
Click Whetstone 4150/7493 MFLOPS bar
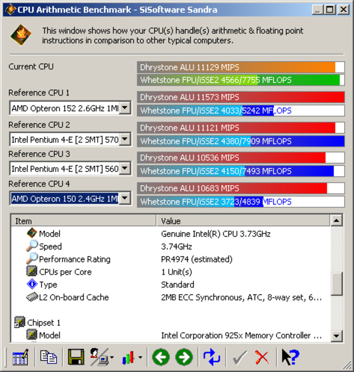click(x=241, y=171)
